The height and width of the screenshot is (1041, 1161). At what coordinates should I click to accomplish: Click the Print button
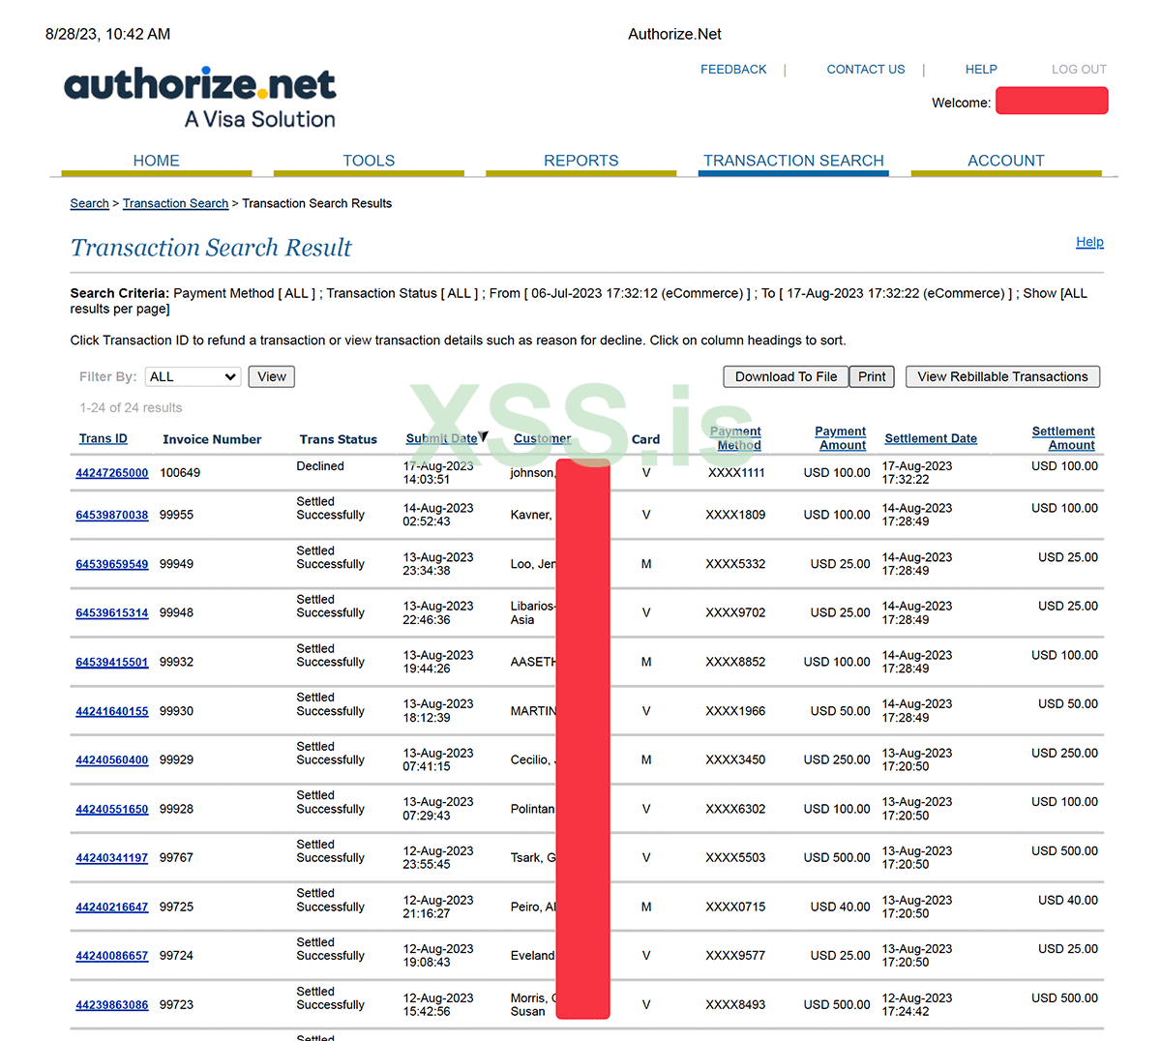(x=871, y=376)
